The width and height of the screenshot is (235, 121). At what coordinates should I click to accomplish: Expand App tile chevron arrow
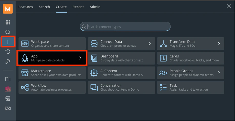coord(80,58)
